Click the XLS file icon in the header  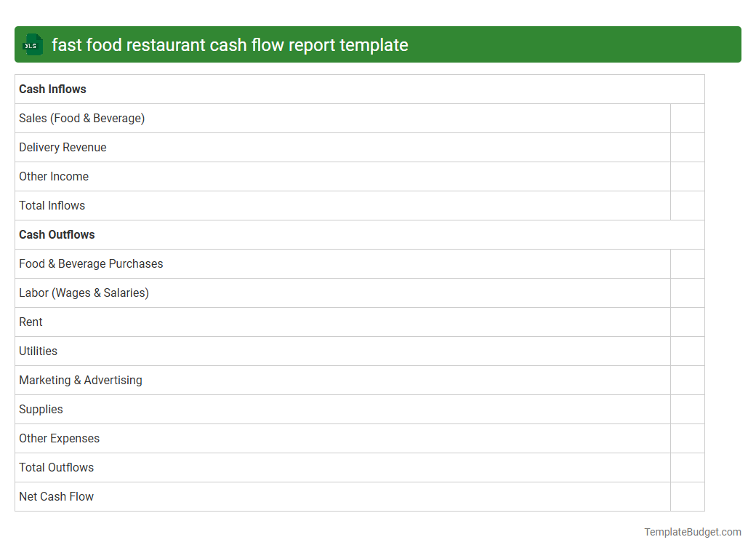pos(32,44)
